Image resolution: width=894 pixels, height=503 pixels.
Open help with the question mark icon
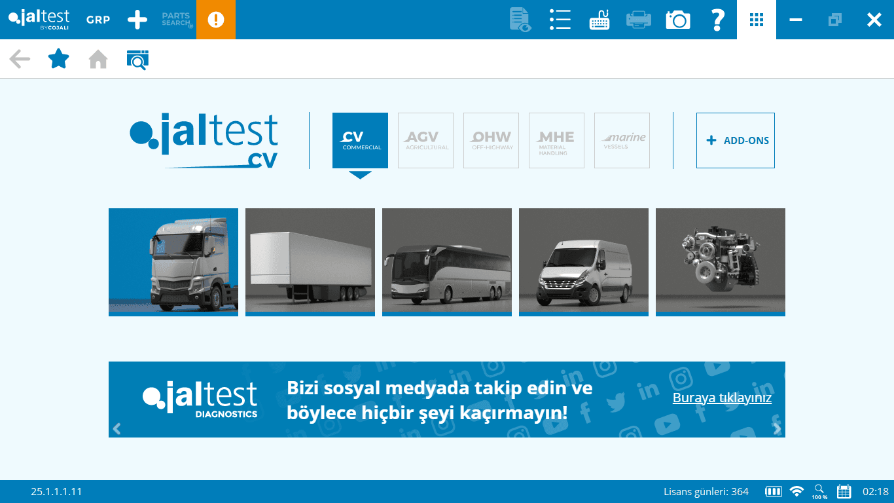tap(717, 20)
